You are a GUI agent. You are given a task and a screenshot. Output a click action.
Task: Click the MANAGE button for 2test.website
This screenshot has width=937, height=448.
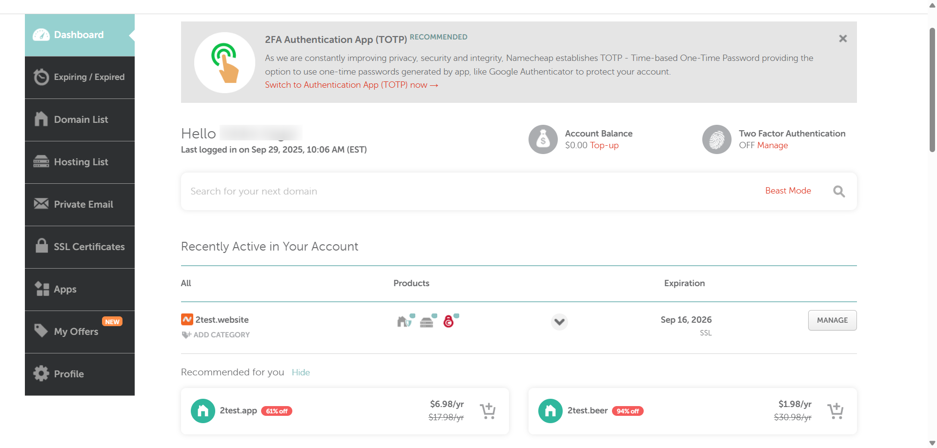click(x=832, y=320)
